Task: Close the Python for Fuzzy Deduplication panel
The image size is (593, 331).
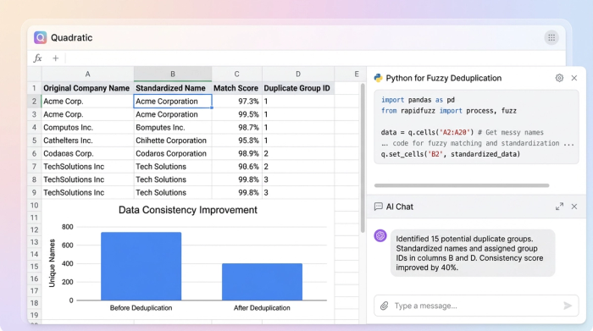Action: [574, 78]
